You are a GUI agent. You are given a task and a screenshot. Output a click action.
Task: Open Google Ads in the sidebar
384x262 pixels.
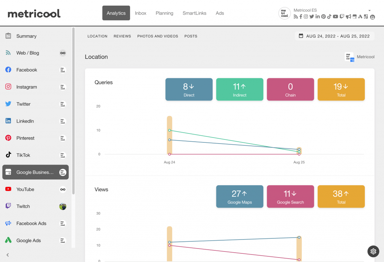pyautogui.click(x=36, y=241)
